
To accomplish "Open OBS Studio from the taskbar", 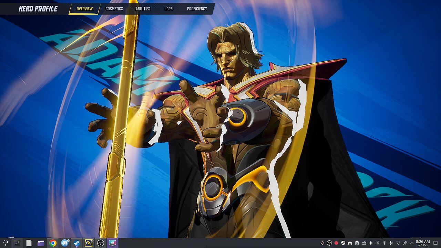I will [100, 243].
